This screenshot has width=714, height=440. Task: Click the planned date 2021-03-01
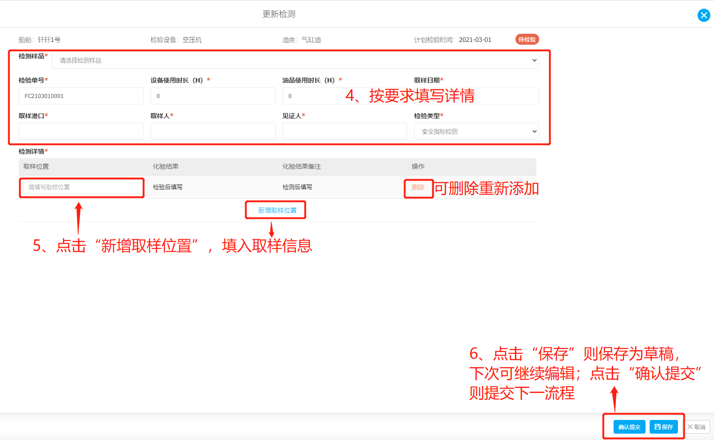[x=475, y=40]
